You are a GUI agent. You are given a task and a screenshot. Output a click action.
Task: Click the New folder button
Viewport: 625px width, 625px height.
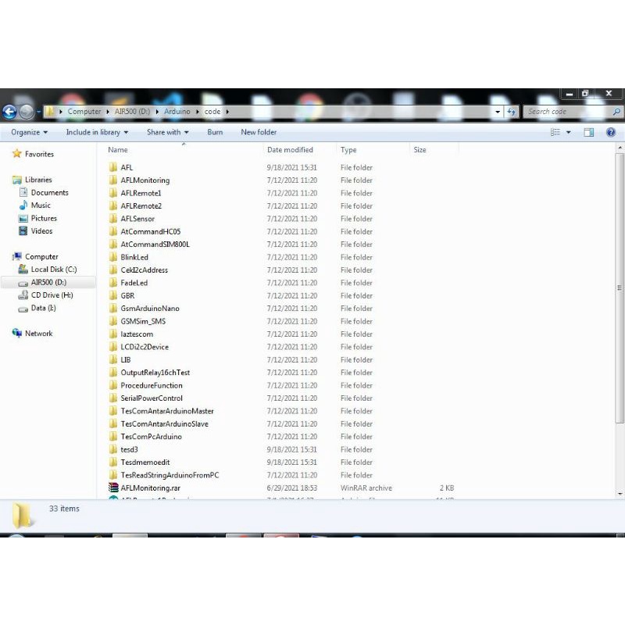tap(259, 132)
